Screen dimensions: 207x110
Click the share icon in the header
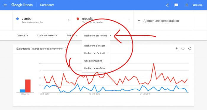pos(167,5)
